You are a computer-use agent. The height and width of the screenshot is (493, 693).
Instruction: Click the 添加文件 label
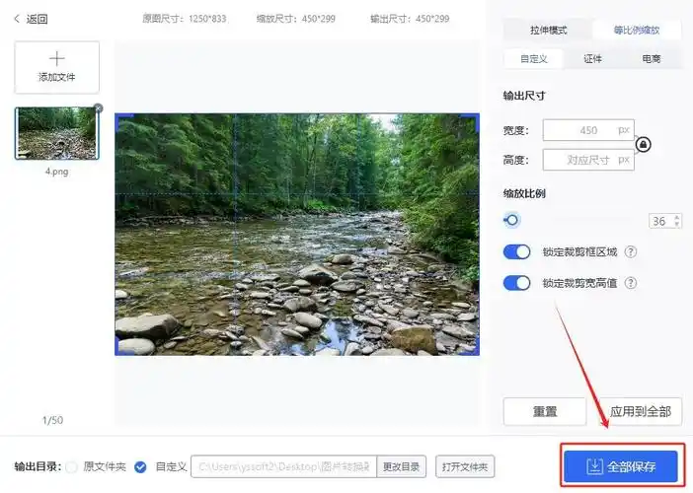pyautogui.click(x=56, y=77)
